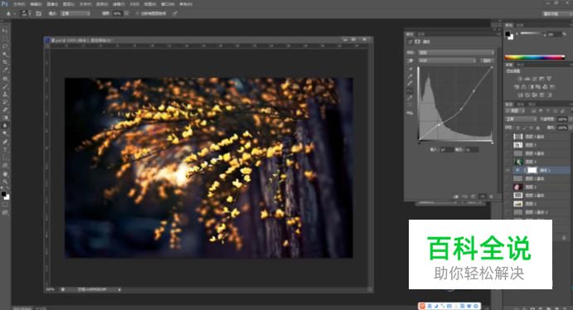Show the layer with the pink thumbnail
This screenshot has width=573, height=310.
point(508,187)
